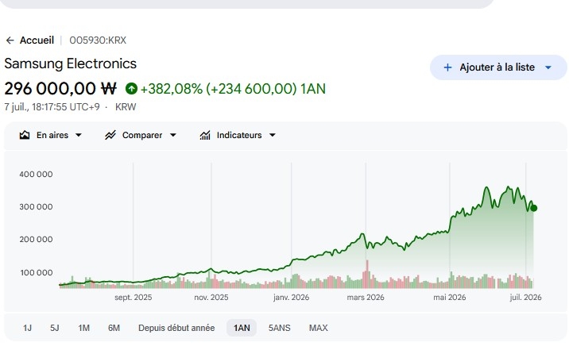The image size is (569, 350).
Task: Expand the Indicateurs dropdown arrow
Action: coord(273,135)
